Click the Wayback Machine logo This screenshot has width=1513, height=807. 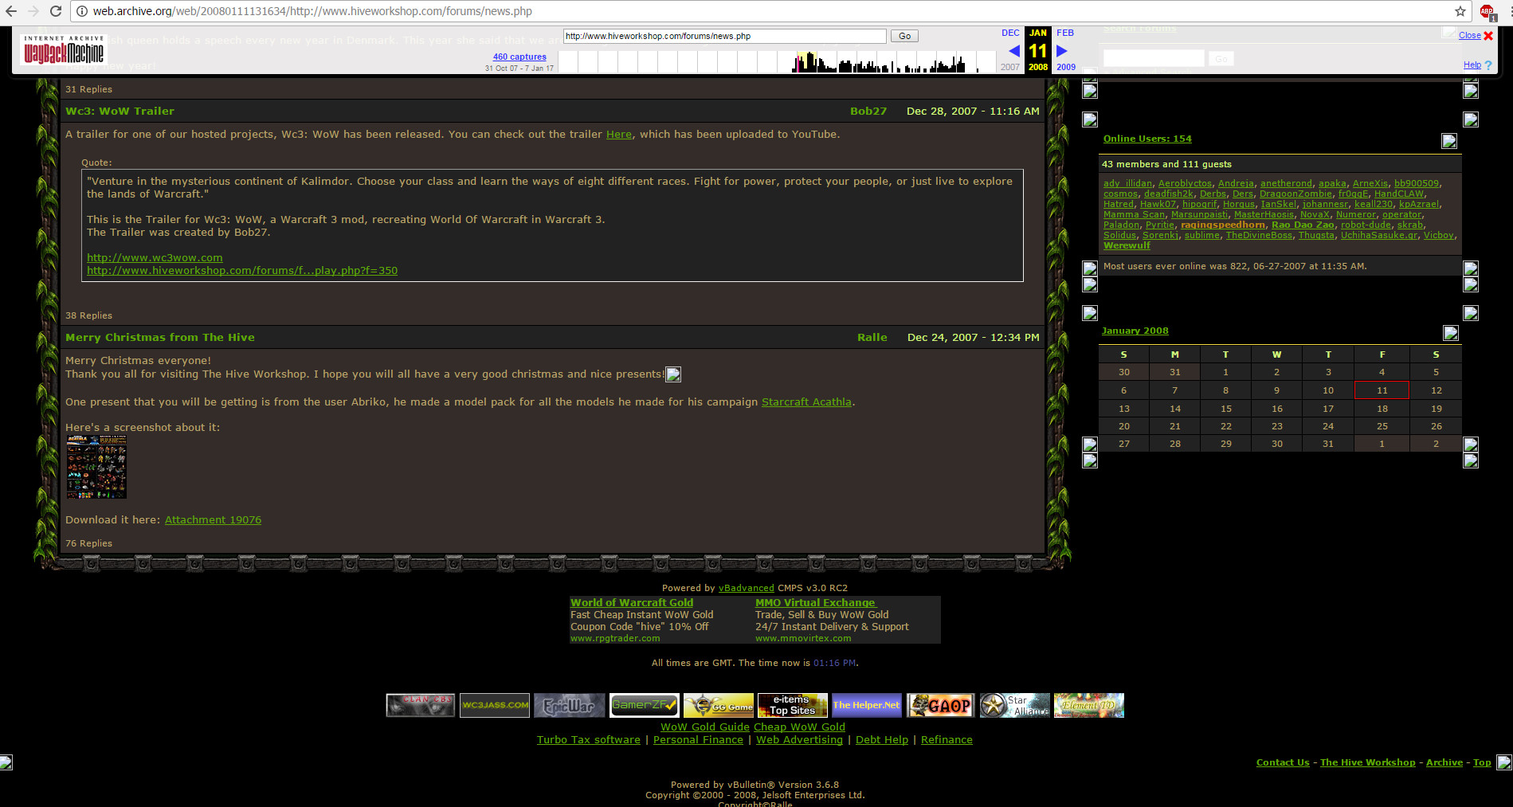(x=64, y=49)
